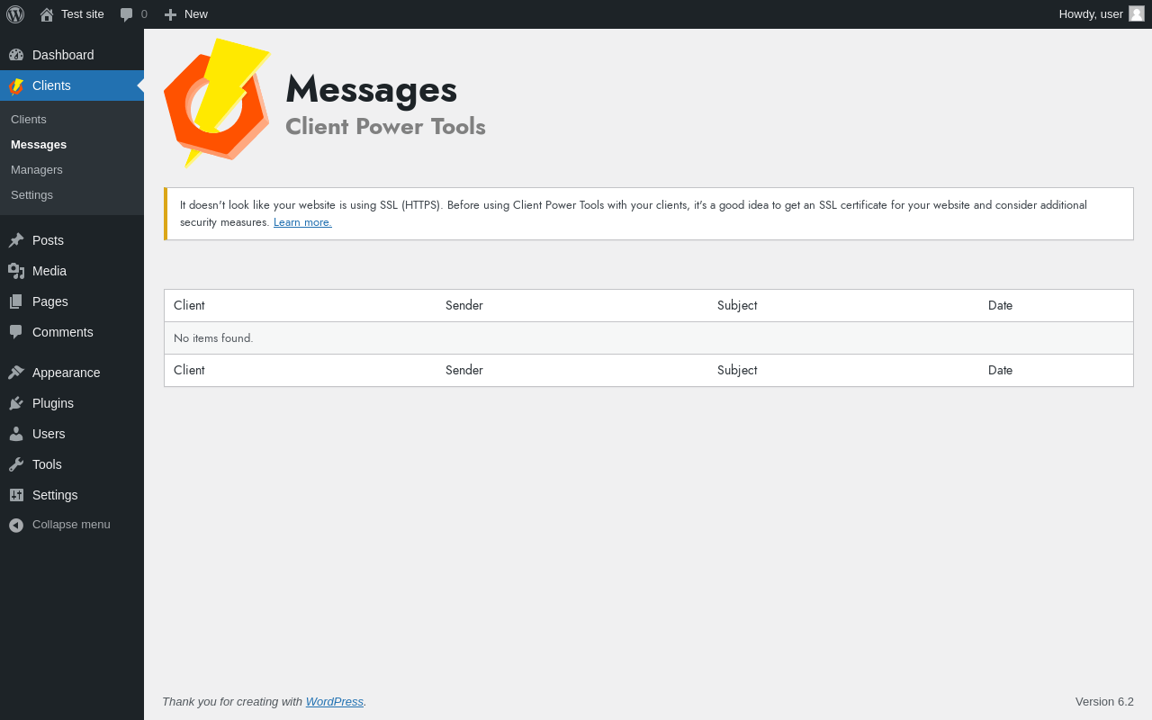Click the Subject column header

click(x=737, y=305)
